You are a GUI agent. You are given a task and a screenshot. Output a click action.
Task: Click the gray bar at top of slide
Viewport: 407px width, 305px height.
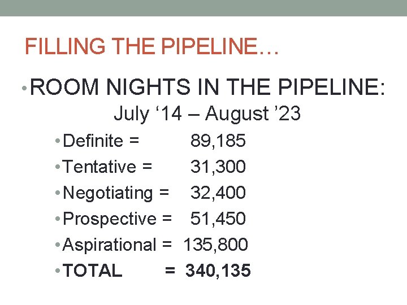203,8
